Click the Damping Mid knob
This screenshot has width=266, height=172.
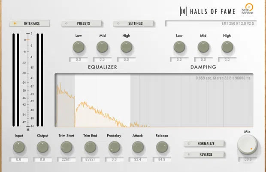point(203,47)
